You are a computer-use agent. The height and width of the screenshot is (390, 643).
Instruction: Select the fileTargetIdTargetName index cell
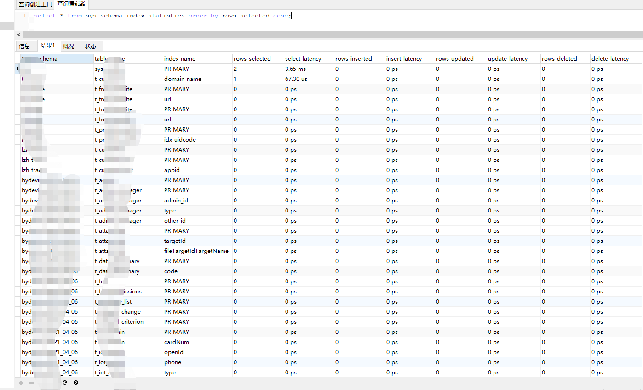point(196,251)
